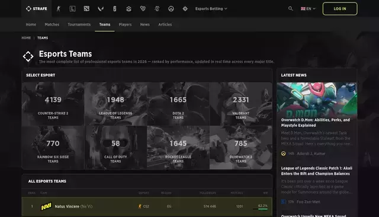Click the UK flag icon
The height and width of the screenshot is (217, 379).
point(303,9)
